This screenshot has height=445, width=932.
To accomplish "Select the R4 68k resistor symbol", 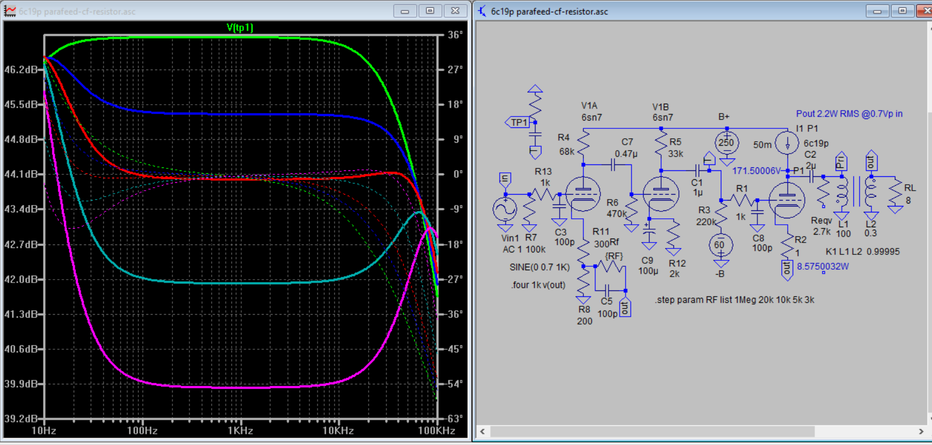I will pyautogui.click(x=583, y=142).
